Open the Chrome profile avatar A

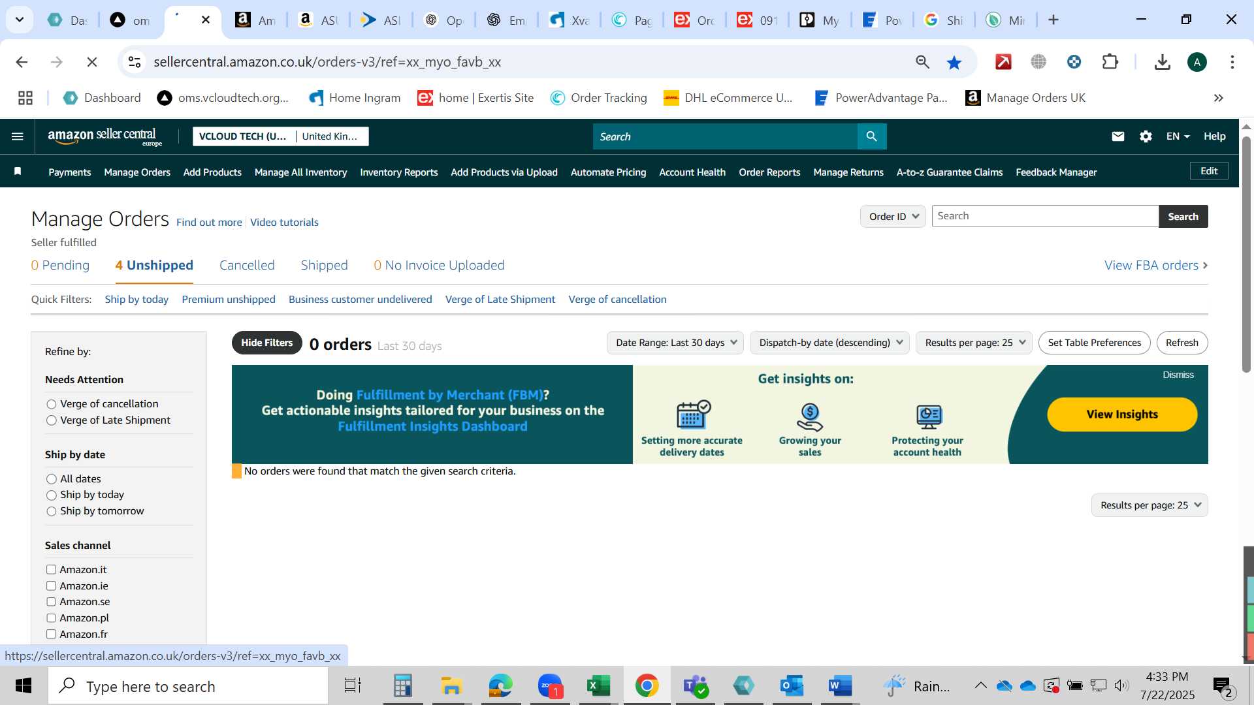[1197, 62]
